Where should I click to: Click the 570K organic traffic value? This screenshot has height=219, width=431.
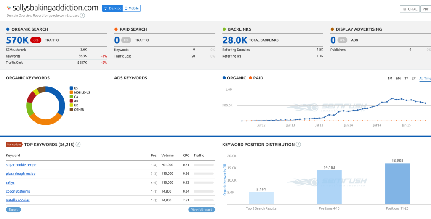pos(17,40)
